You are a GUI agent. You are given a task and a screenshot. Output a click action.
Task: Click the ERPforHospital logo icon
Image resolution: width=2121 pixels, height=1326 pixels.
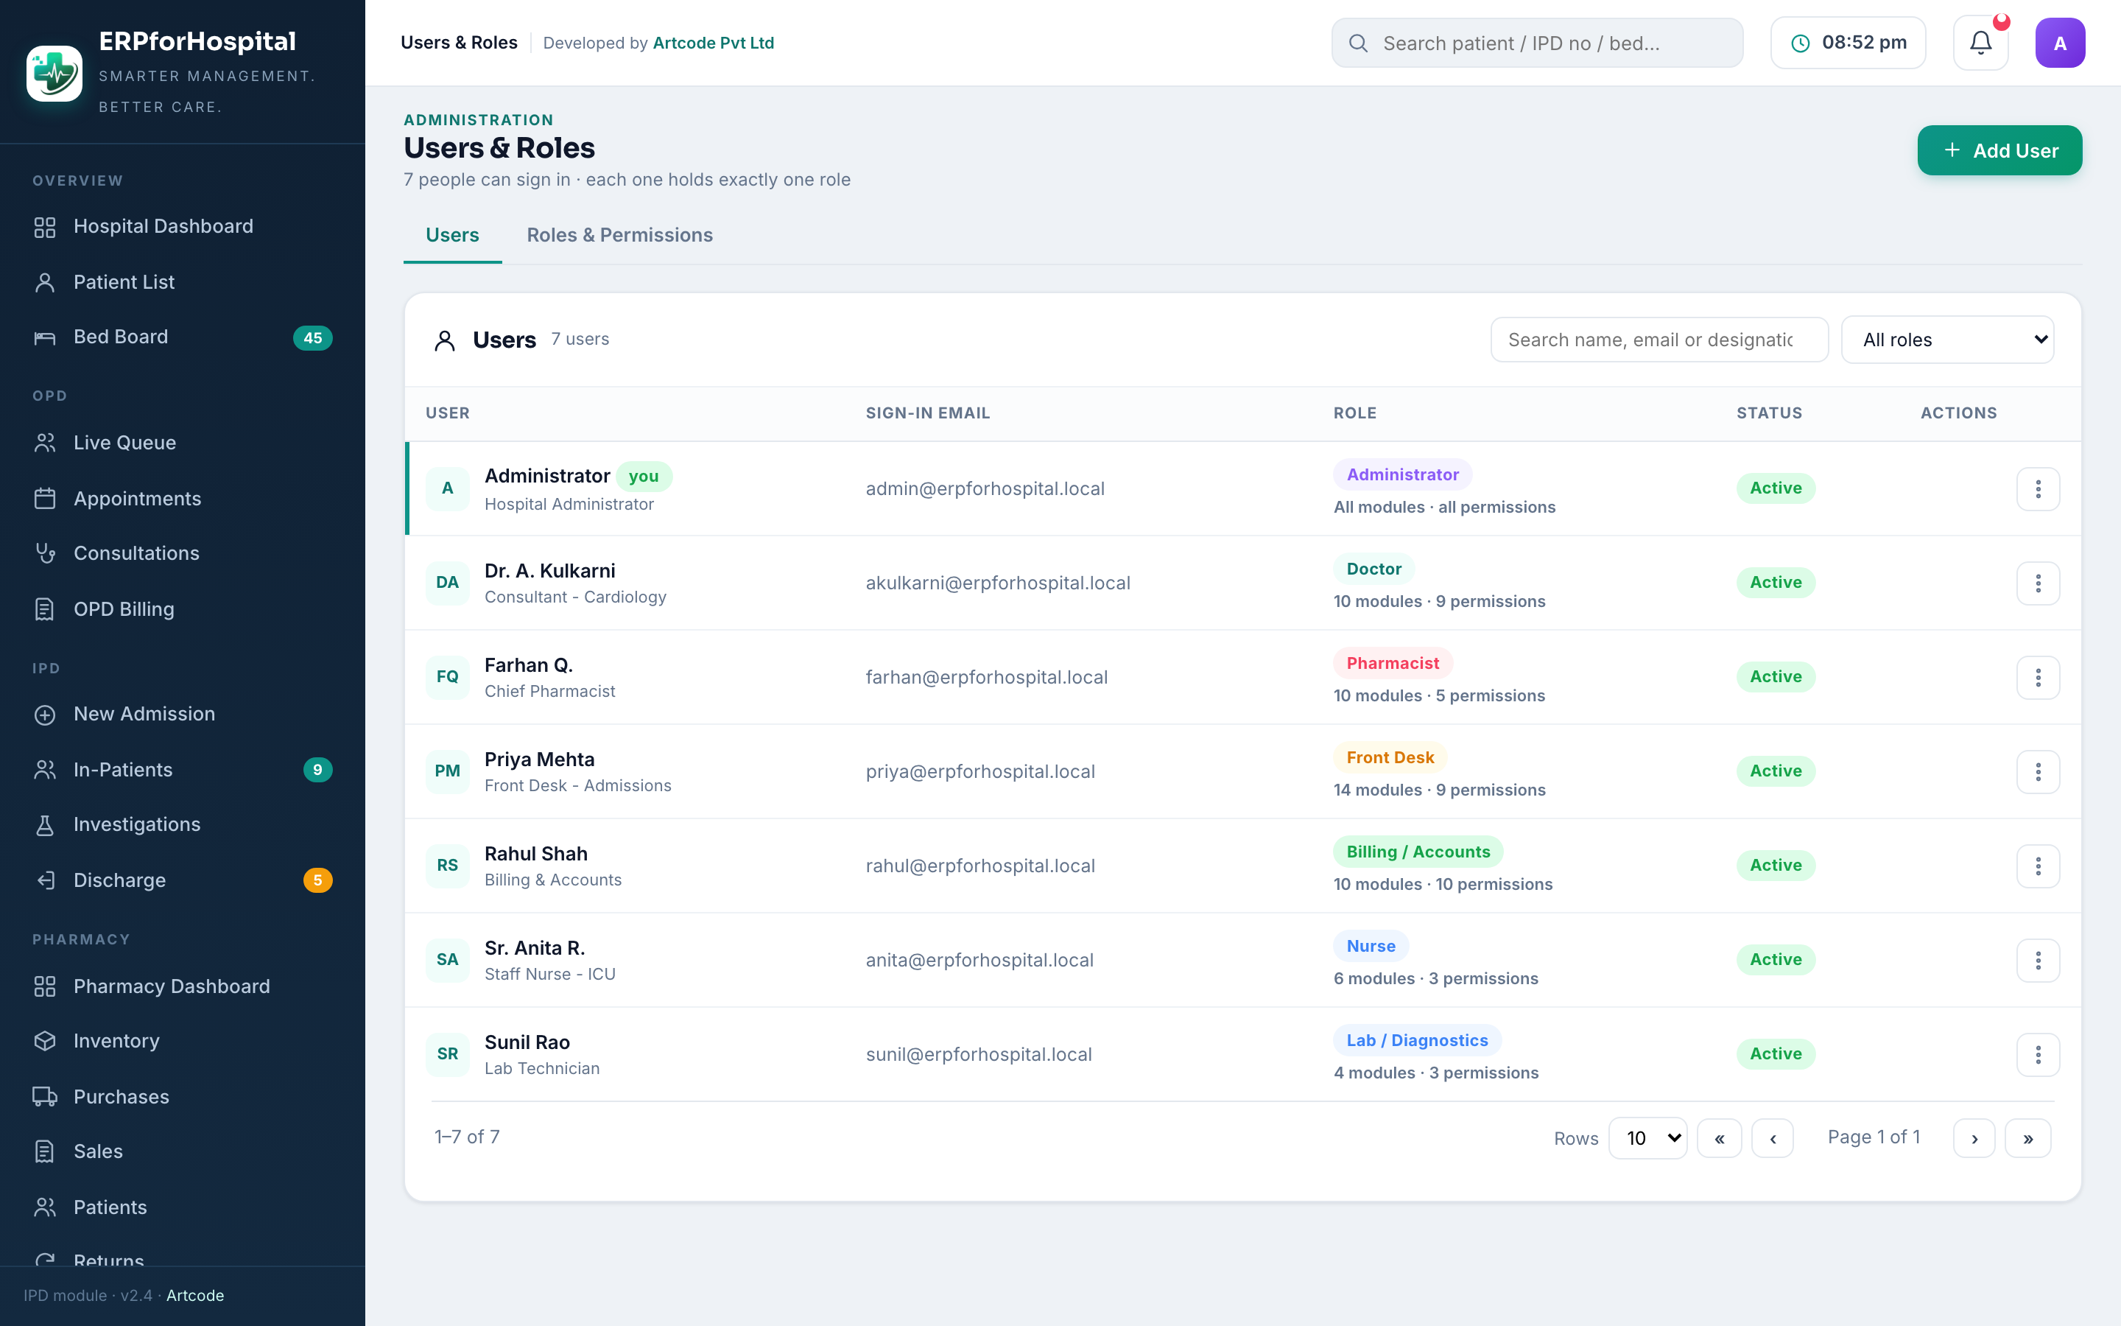pyautogui.click(x=54, y=74)
